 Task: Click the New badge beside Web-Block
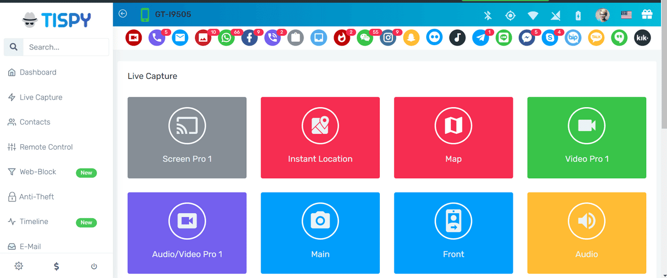click(x=86, y=172)
